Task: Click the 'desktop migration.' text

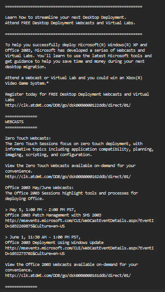Action: [x=26, y=67]
